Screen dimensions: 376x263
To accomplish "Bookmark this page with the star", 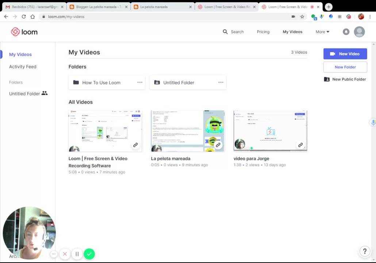I will point(302,16).
